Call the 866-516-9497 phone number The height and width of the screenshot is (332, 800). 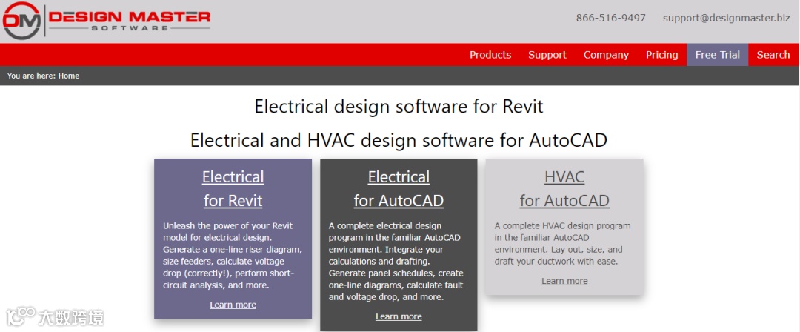610,18
